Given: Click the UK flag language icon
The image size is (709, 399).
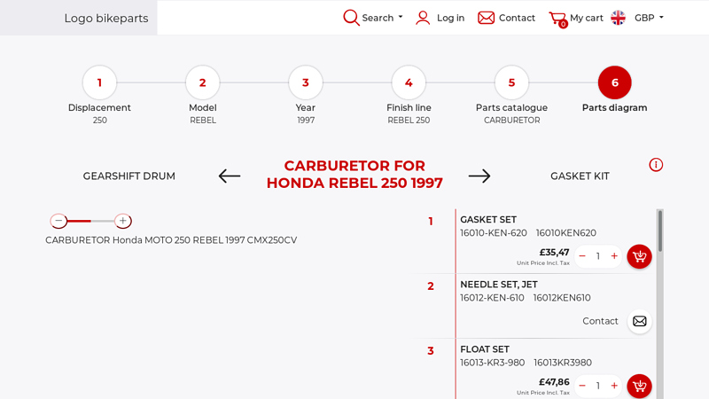Looking at the screenshot, I should [x=618, y=18].
